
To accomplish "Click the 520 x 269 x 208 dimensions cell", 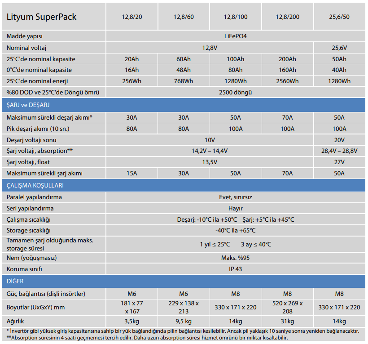I will point(287,307).
